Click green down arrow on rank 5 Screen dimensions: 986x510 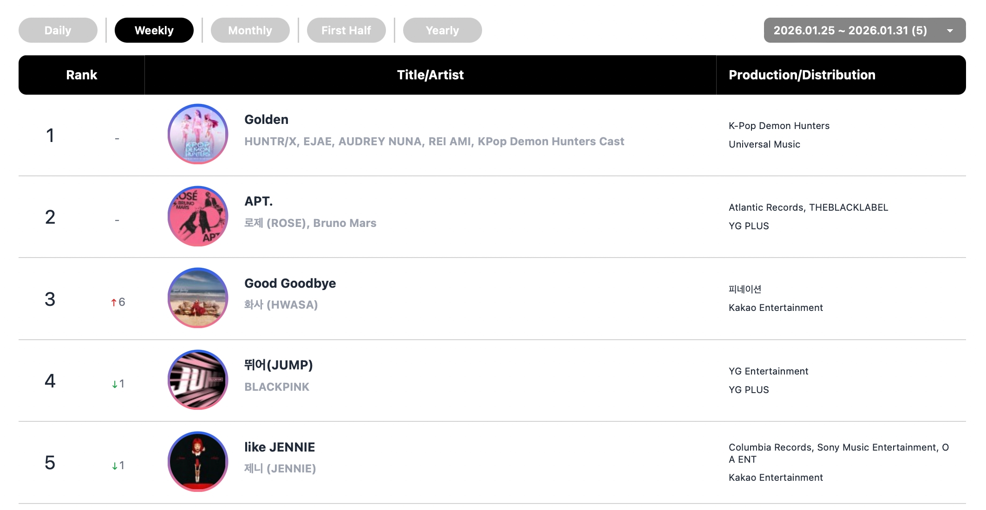point(115,466)
